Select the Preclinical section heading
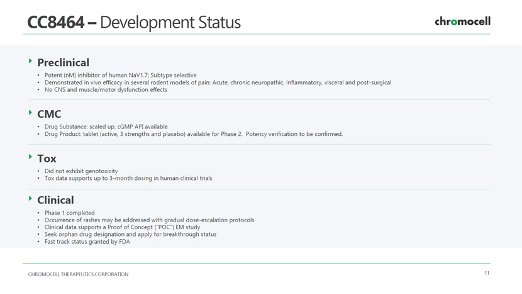Viewport: 522px width, 294px height. pos(63,62)
